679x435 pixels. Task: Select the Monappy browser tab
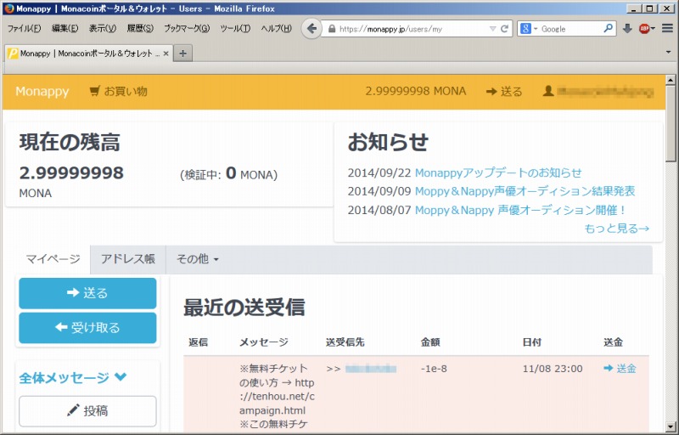89,54
